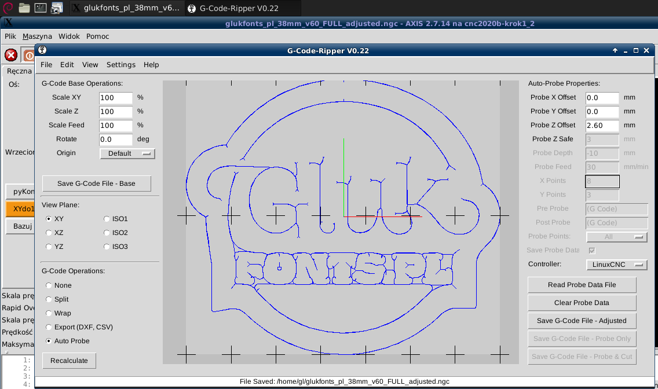The height and width of the screenshot is (389, 658).
Task: Click the X Points field
Action: click(602, 181)
